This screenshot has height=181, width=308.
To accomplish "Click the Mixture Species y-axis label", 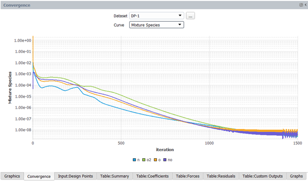I will click(x=10, y=88).
